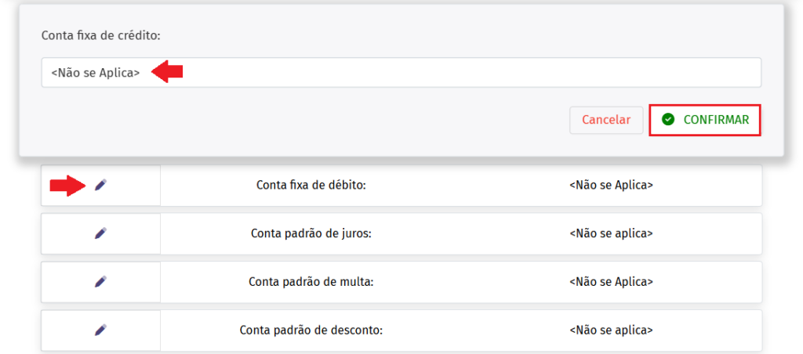The width and height of the screenshot is (803, 354).
Task: Select the desconto row's <Não se aplica> value
Action: [611, 330]
